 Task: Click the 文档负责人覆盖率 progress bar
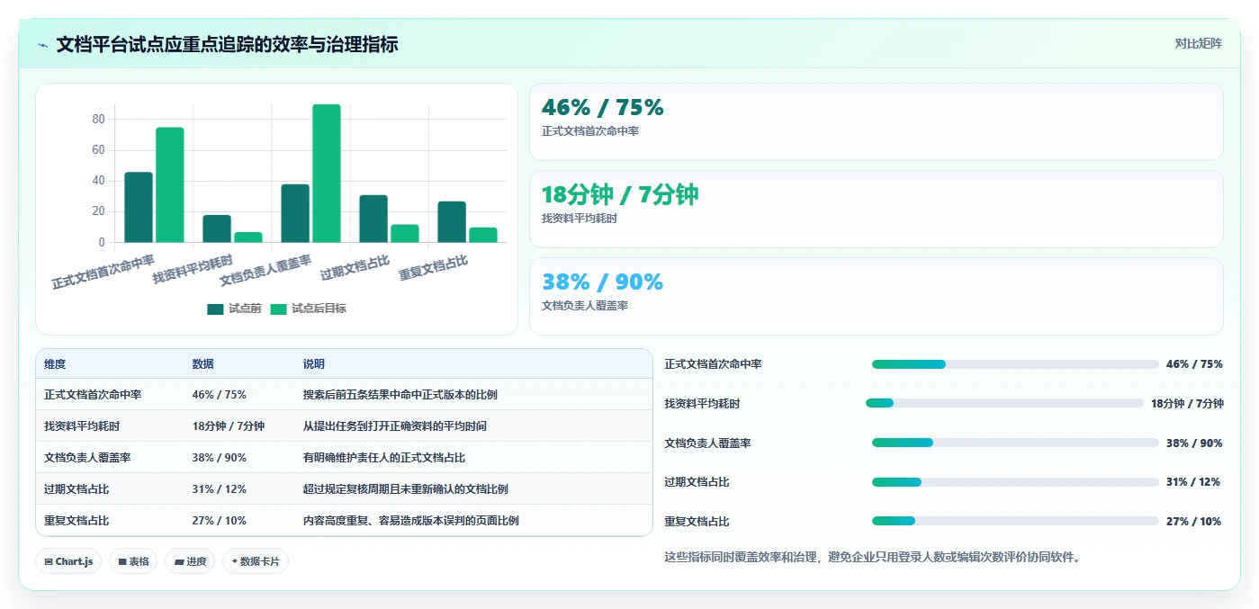1015,443
